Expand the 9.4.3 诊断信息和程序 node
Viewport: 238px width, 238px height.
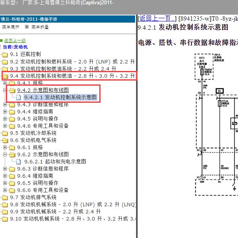point(5,104)
